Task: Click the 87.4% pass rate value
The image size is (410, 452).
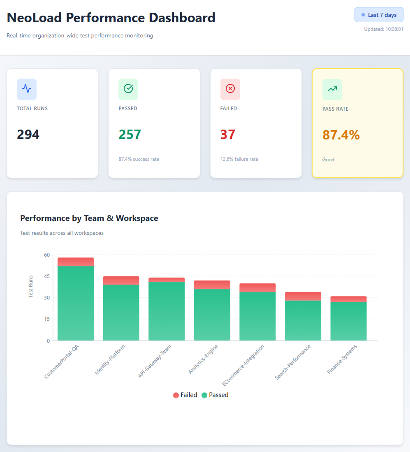Action: 341,134
